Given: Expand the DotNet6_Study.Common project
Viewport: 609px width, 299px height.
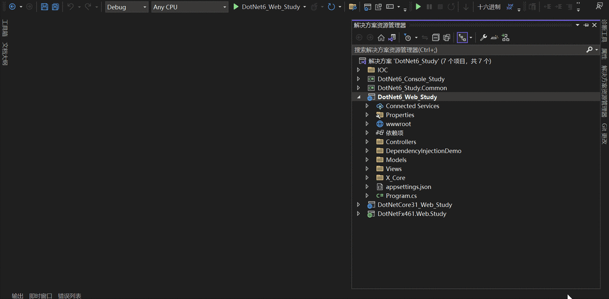Looking at the screenshot, I should [358, 88].
